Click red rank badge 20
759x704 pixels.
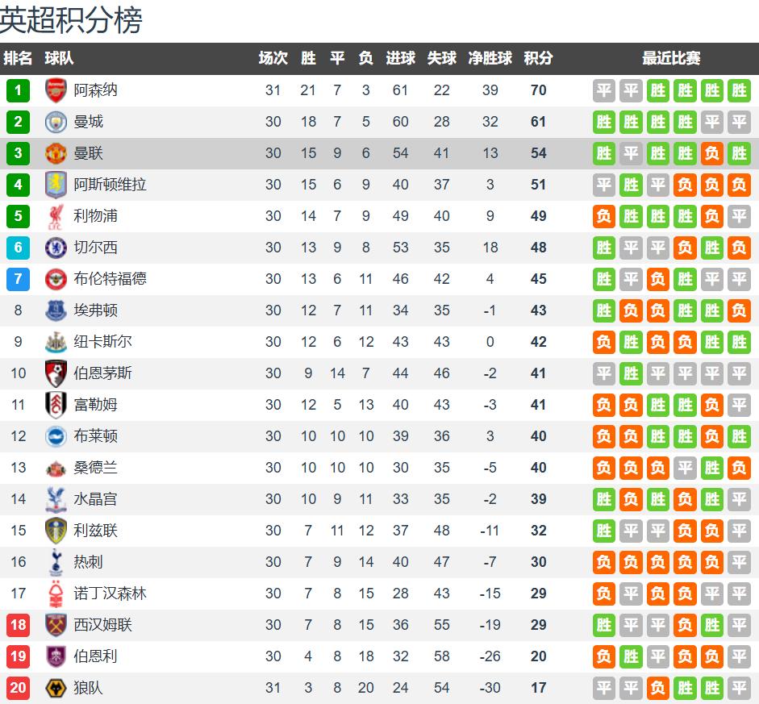click(x=18, y=688)
